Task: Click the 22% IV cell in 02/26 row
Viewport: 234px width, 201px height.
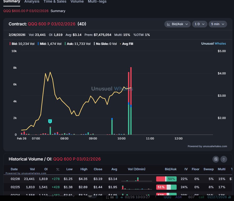Action: [x=184, y=179]
